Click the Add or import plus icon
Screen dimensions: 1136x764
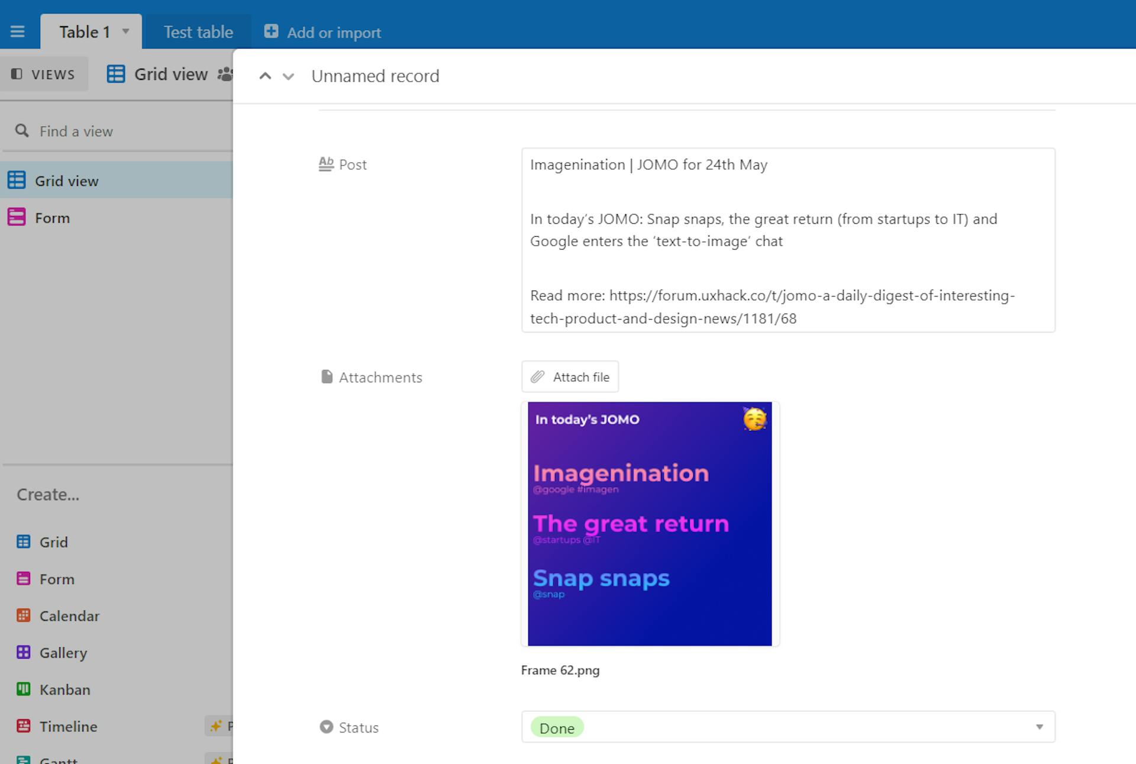pyautogui.click(x=271, y=31)
